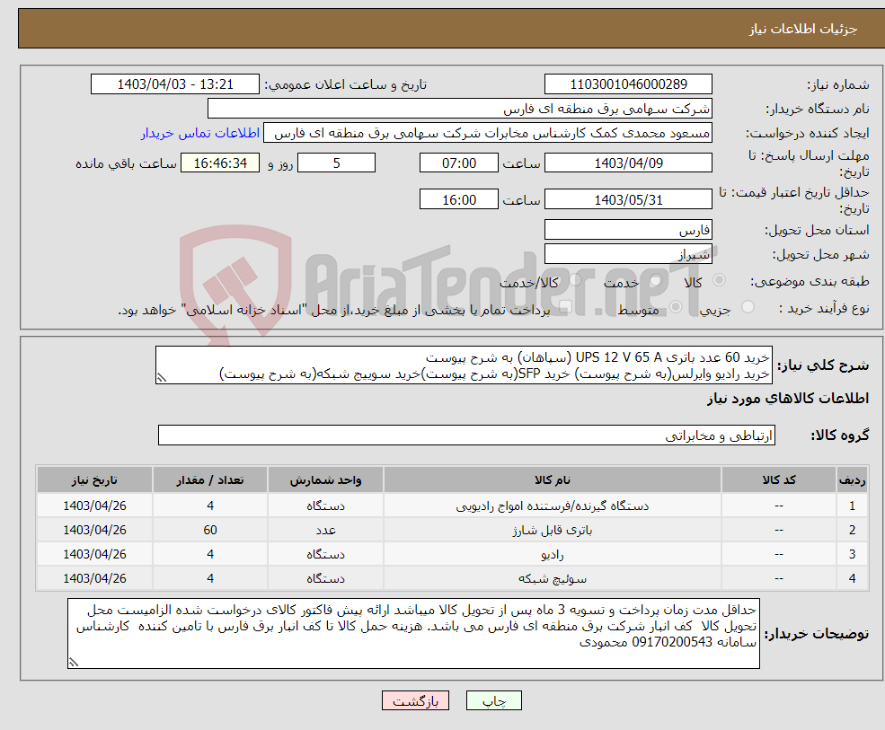This screenshot has width=885, height=730.
Task: Click item باتری قابل شارژ
Action: (x=552, y=530)
